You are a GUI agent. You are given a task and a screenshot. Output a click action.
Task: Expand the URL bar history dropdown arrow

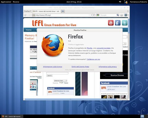pos(91,15)
